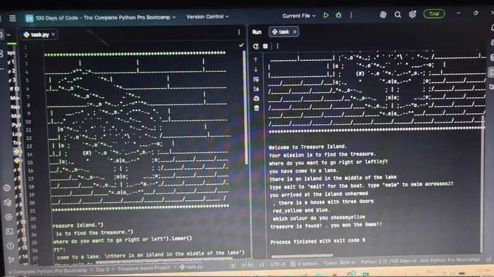Open the Version Control dropdown
This screenshot has height=277, width=494.
coord(207,17)
